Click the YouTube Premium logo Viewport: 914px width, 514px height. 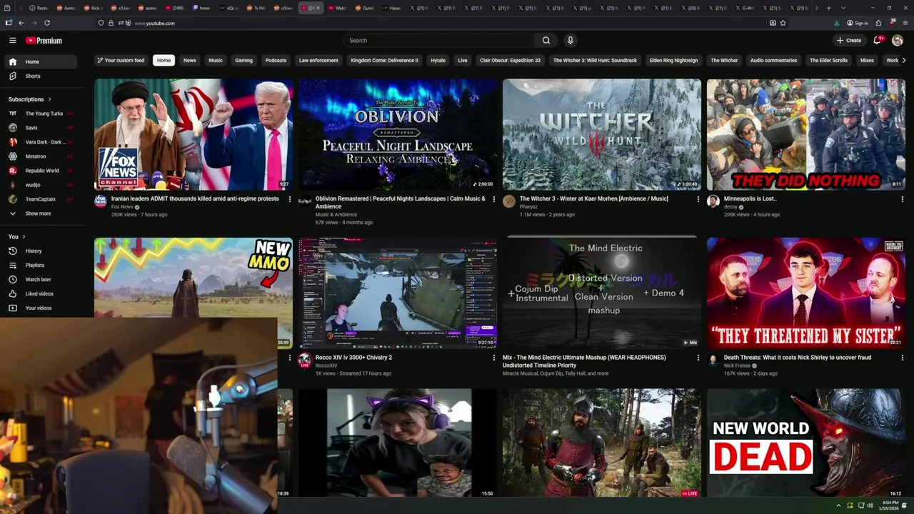click(44, 41)
